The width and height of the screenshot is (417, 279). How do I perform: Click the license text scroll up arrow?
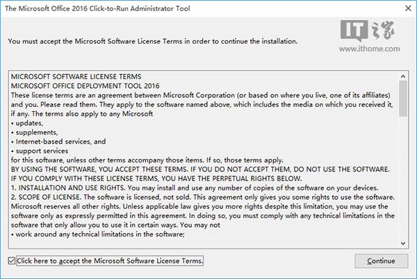click(403, 76)
